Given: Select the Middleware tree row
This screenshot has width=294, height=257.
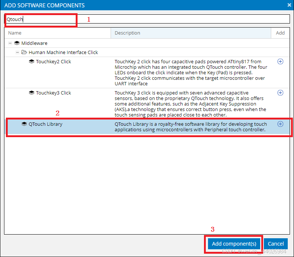Looking at the screenshot, I should point(147,43).
